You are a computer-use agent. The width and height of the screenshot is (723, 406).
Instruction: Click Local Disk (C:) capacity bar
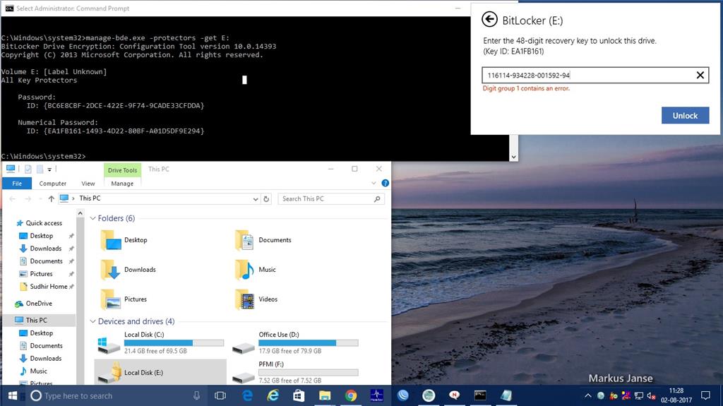click(174, 342)
